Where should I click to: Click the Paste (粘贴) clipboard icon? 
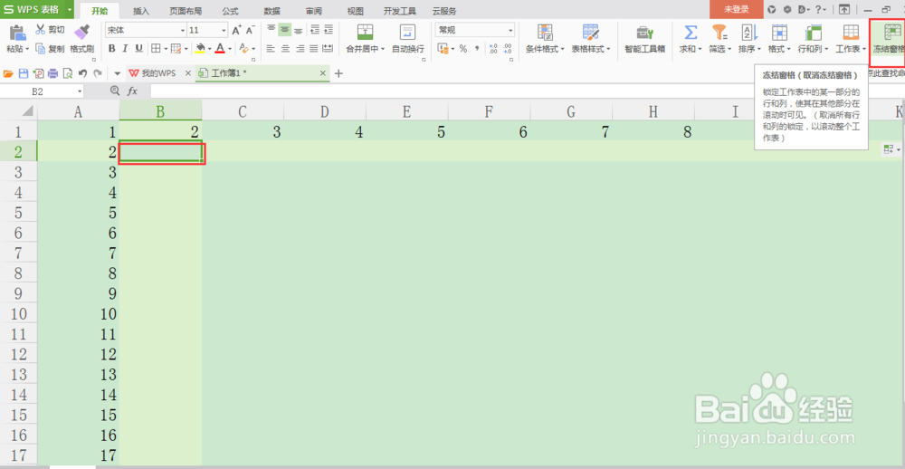(x=16, y=33)
